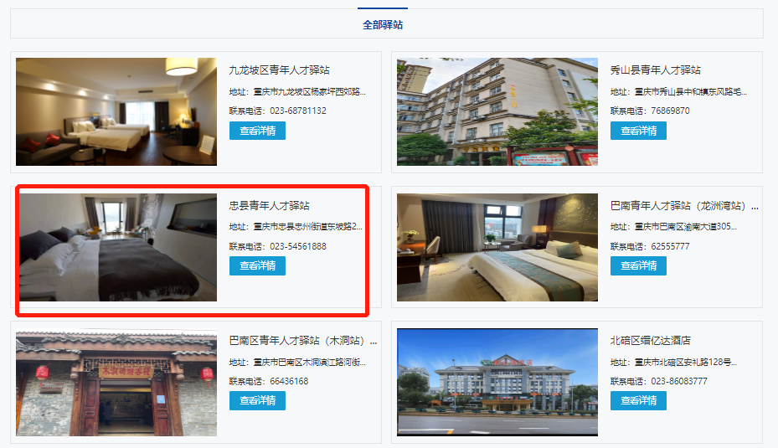The image size is (778, 448).
Task: Click 查看详情 for 巴南青年人才驿站 龙洲湾站
Action: pyautogui.click(x=638, y=266)
